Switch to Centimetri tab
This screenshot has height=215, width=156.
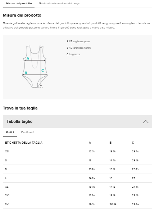pyautogui.click(x=28, y=133)
